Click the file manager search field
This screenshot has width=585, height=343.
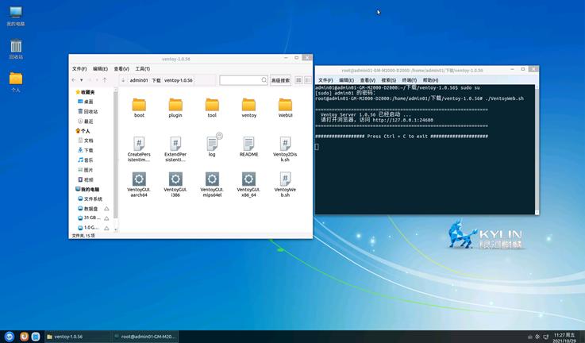(240, 80)
